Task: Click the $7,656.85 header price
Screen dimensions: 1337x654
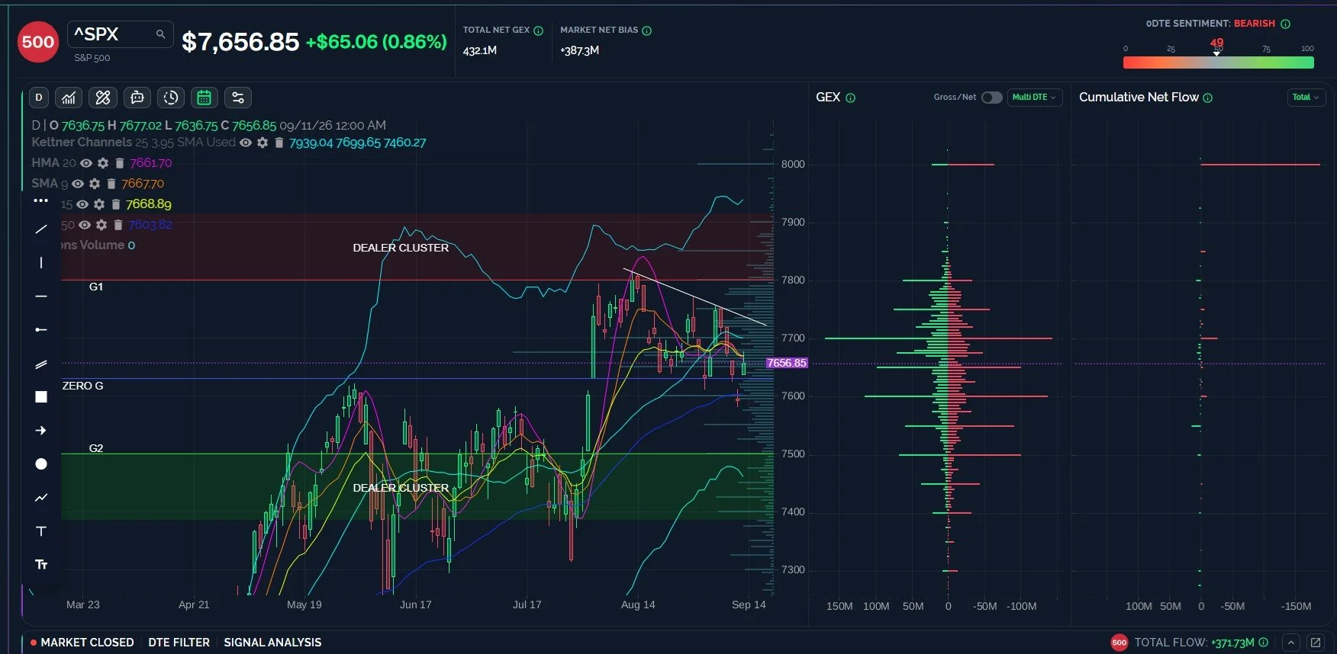Action: pos(240,42)
